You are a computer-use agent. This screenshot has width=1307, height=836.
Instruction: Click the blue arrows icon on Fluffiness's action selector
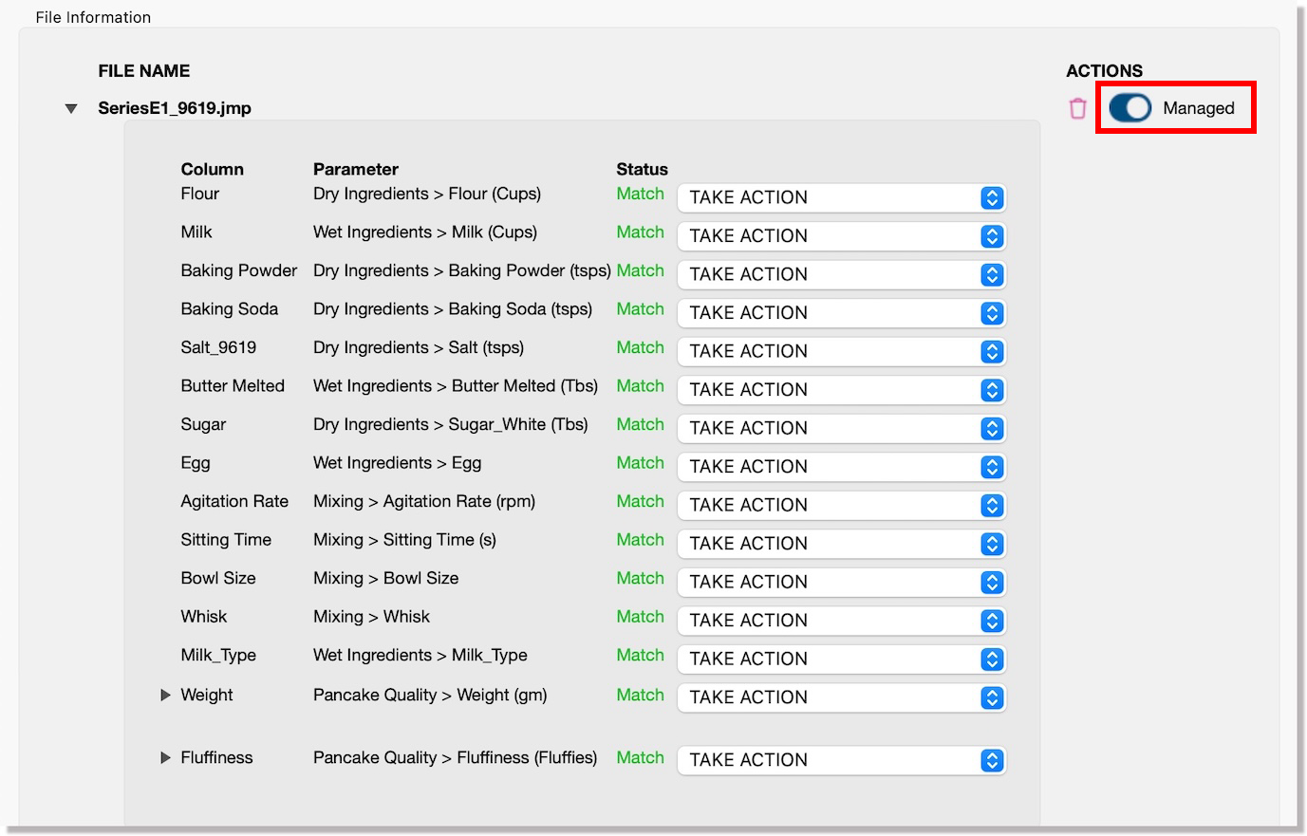[x=991, y=759]
